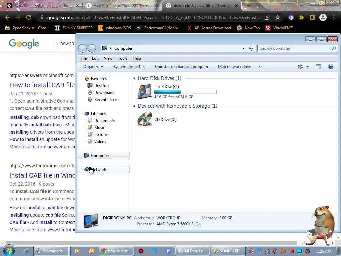341x256 pixels.
Task: Click the Explorer back navigation button
Action: coord(83,48)
